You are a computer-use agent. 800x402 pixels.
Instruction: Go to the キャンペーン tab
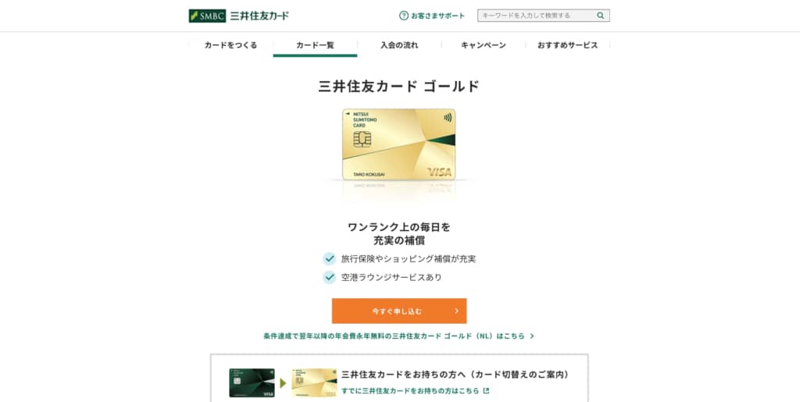484,45
